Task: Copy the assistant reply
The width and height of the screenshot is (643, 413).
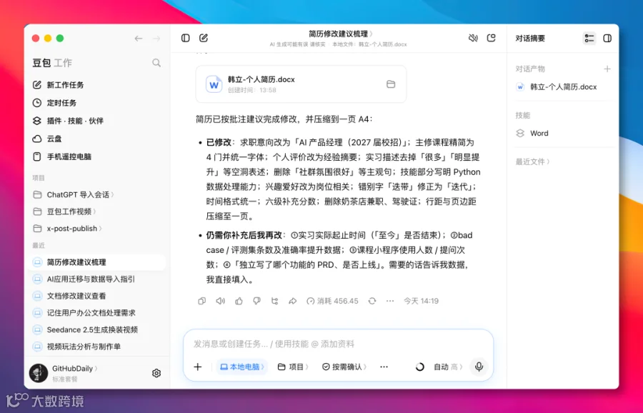Action: coord(201,301)
